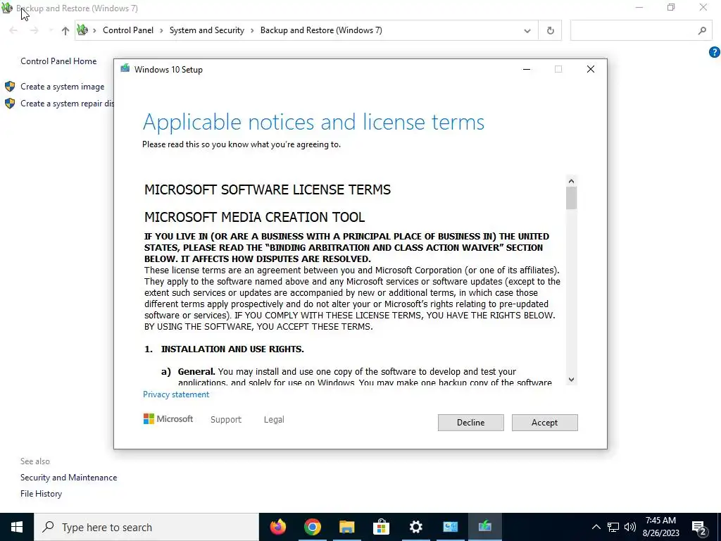Screen dimensions: 721x541
Task: Open File History link
Action: (x=41, y=494)
